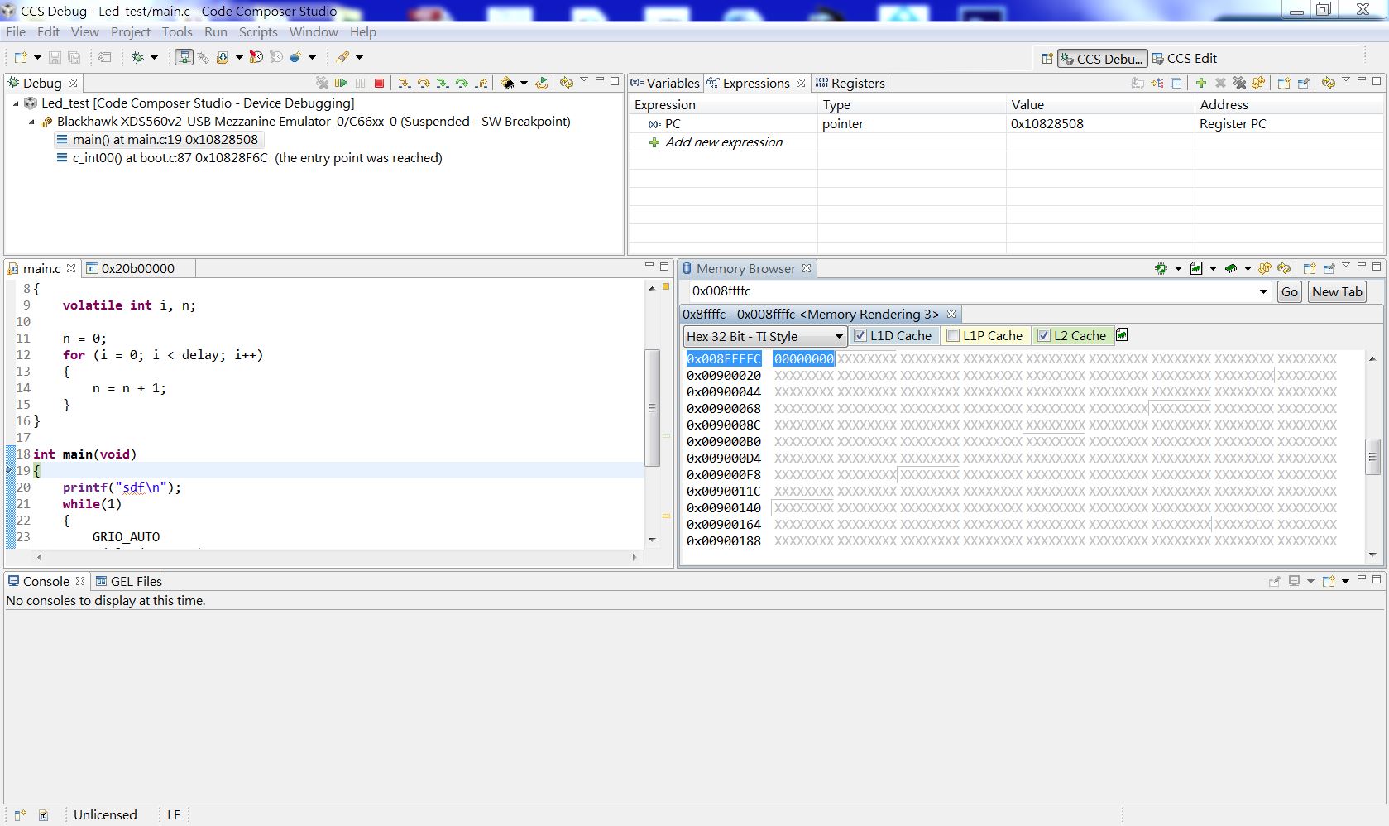Click the Open Perspective icon
This screenshot has width=1389, height=826.
1047,58
